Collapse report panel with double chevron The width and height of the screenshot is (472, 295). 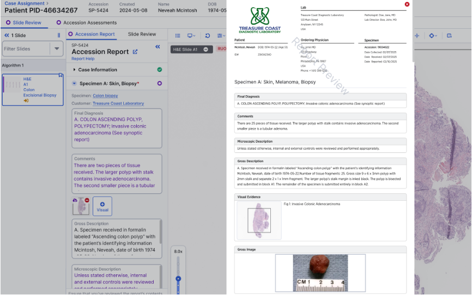tap(158, 47)
